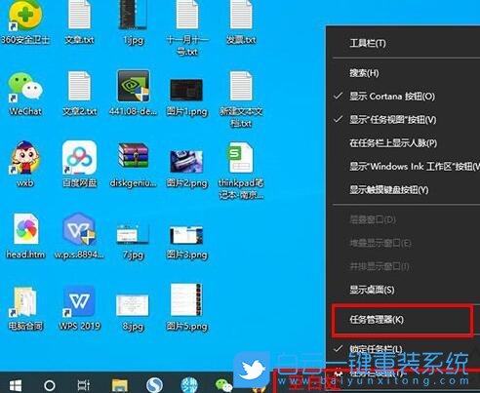Toggle 锁定任务栏(L) option

403,349
